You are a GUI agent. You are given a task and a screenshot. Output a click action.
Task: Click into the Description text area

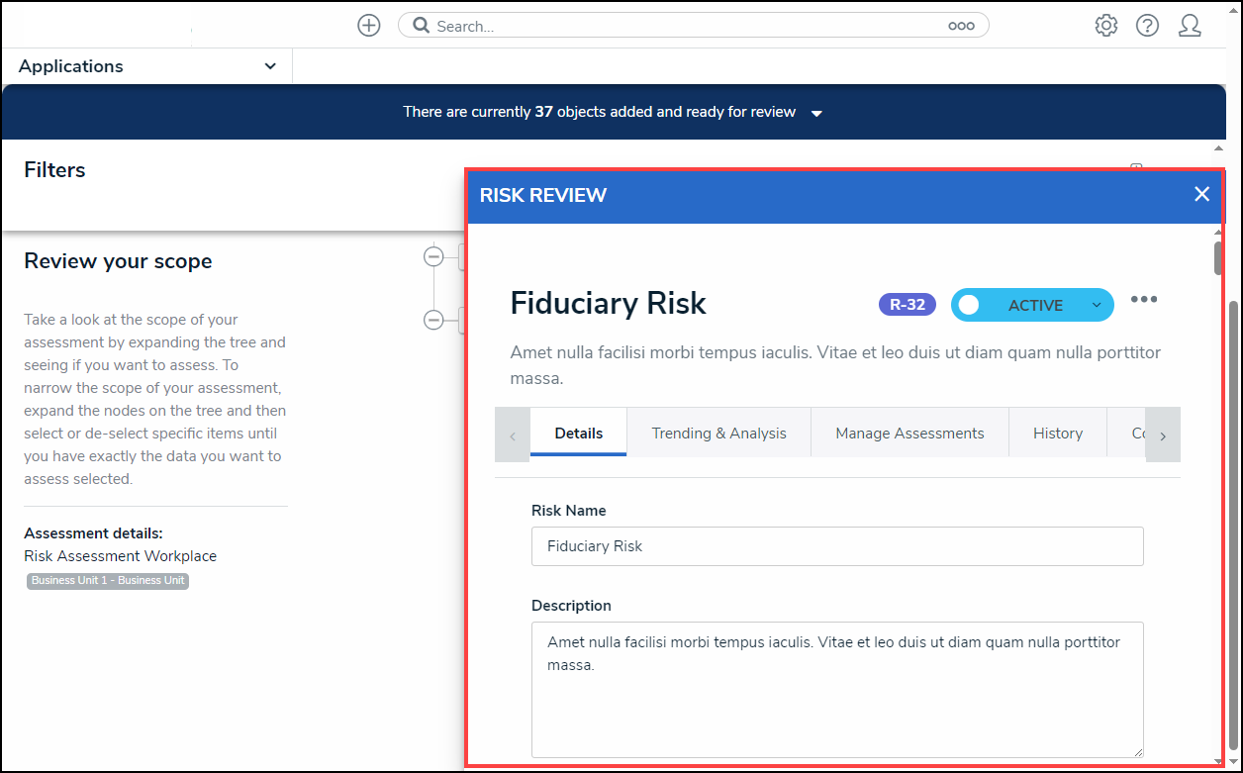[837, 690]
